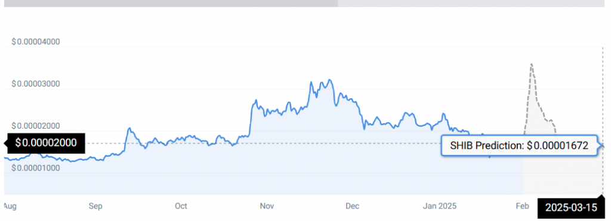Click the $0.00002000 gridline label on y-axis
This screenshot has height=221, width=611.
coord(35,126)
